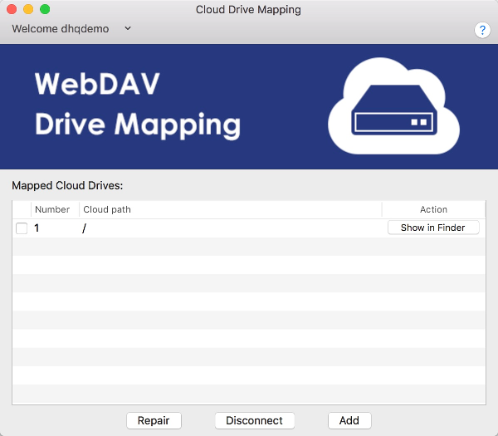Add a new mapped cloud drive
This screenshot has height=436, width=498.
(x=349, y=420)
